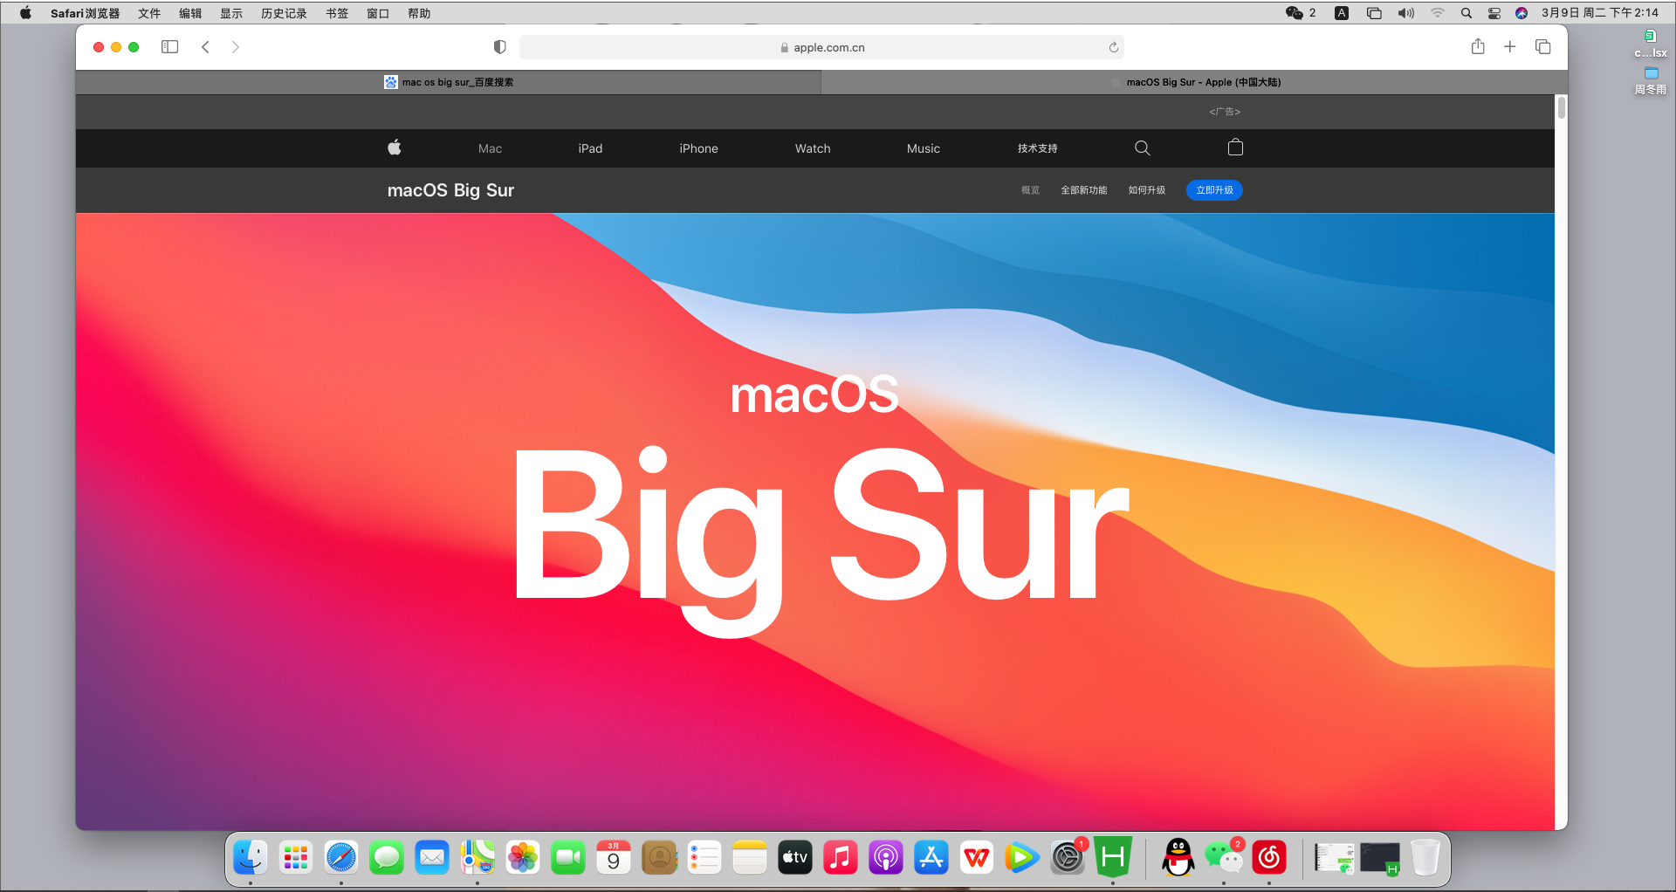Open the volume icon in menu bar
The height and width of the screenshot is (892, 1676).
click(1405, 12)
